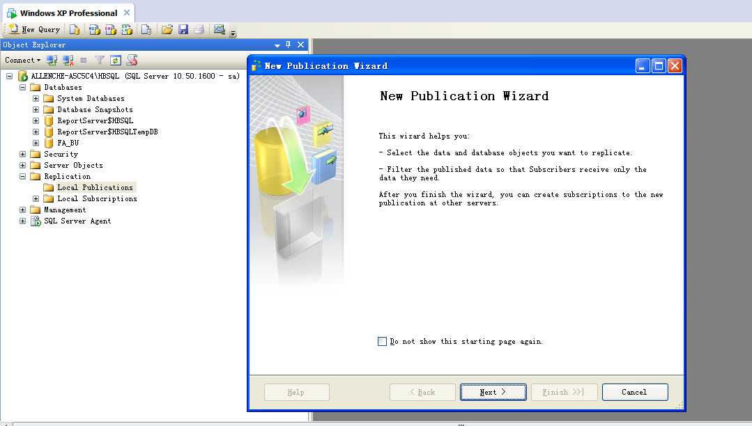Click Cancel in the New Publication Wizard

click(x=634, y=392)
